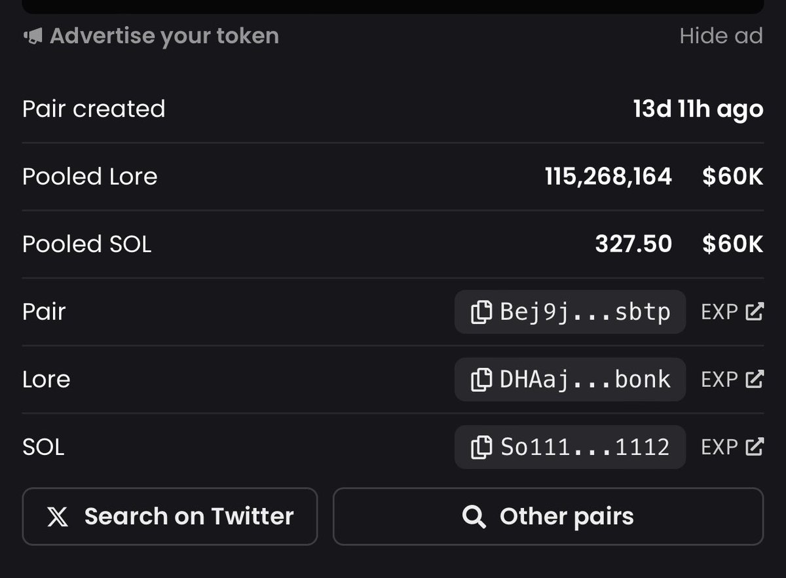The height and width of the screenshot is (578, 786).
Task: Hide the ad
Action: tap(721, 35)
